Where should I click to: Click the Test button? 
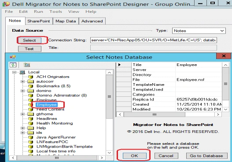coord(29,49)
